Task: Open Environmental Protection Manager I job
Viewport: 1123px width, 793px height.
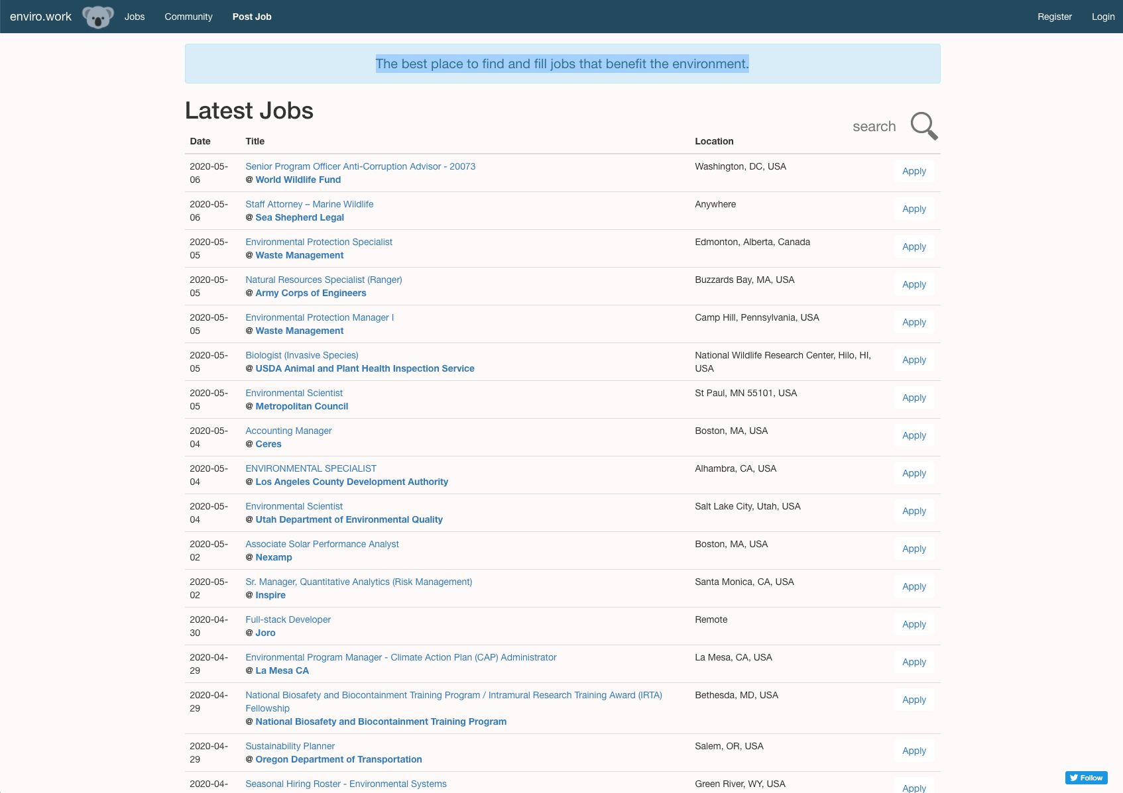Action: [x=320, y=317]
